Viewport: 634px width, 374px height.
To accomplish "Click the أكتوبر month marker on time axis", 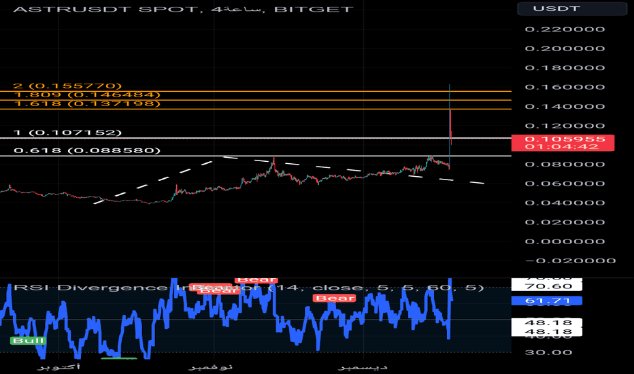I will click(x=59, y=367).
